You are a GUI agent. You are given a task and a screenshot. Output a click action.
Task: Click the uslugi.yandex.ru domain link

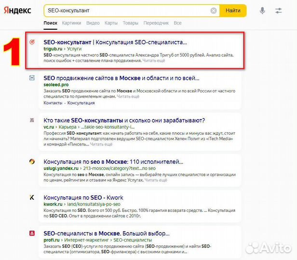point(61,169)
